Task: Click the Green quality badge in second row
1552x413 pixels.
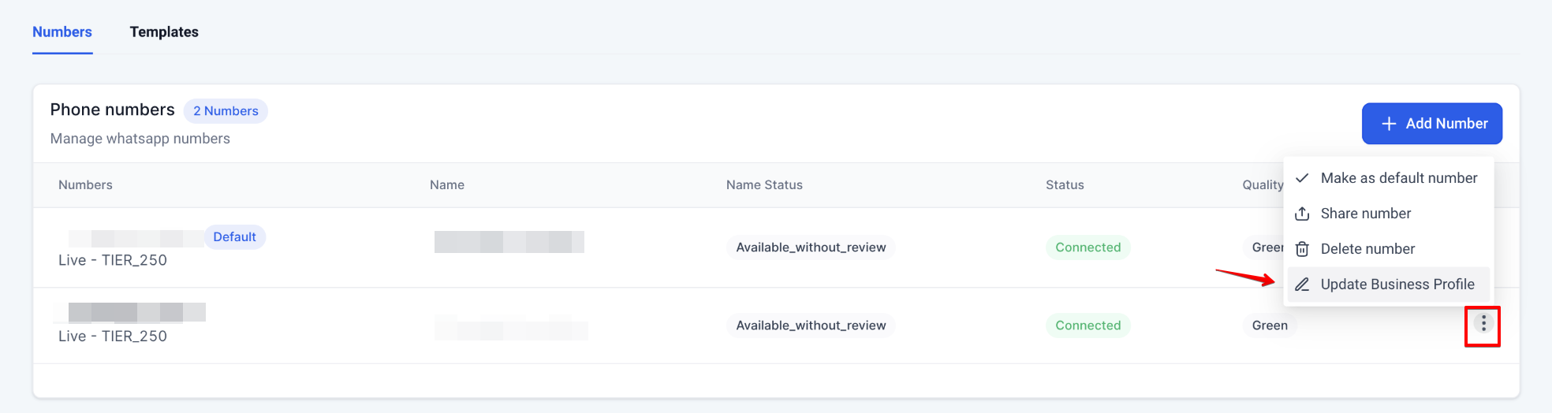Action: click(x=1269, y=326)
